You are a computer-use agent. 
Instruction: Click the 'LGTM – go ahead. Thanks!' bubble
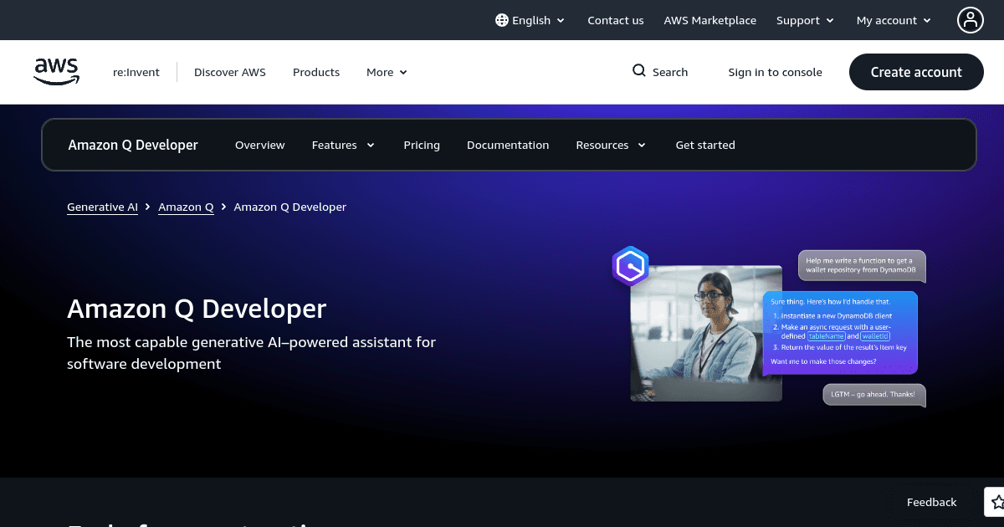point(874,394)
